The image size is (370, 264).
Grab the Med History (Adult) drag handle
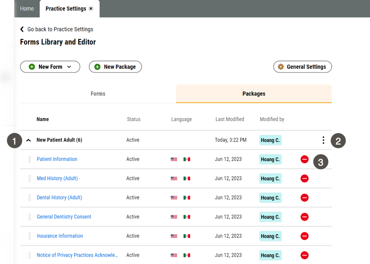pos(30,178)
